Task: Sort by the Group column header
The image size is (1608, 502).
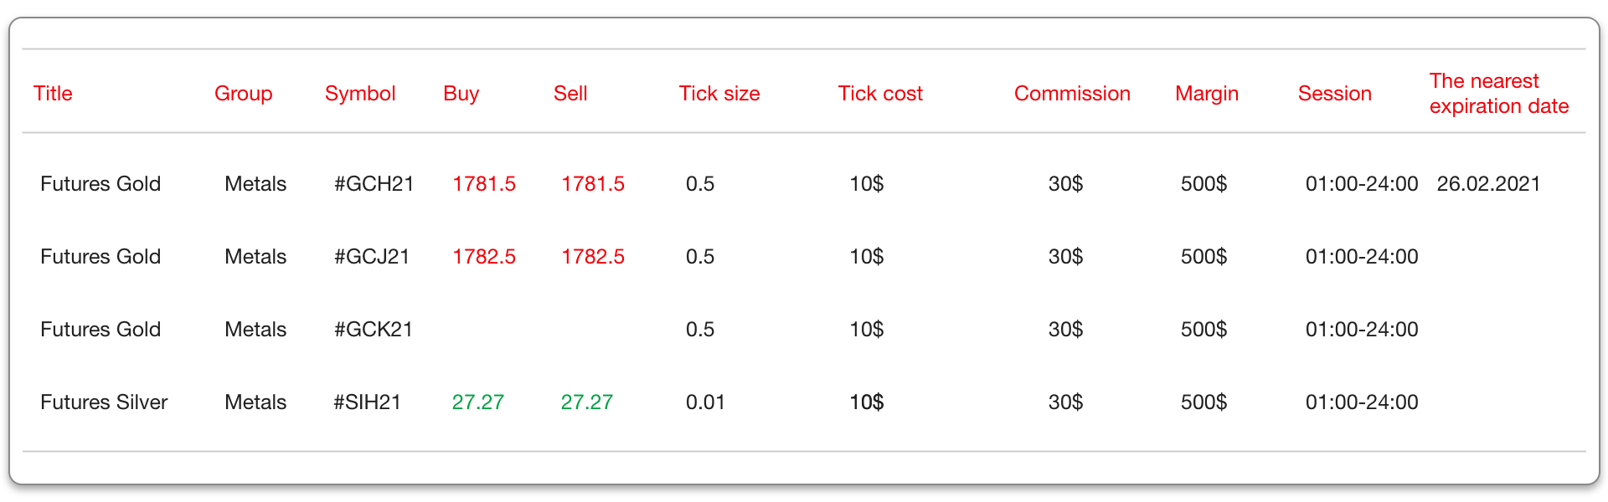Action: click(243, 93)
